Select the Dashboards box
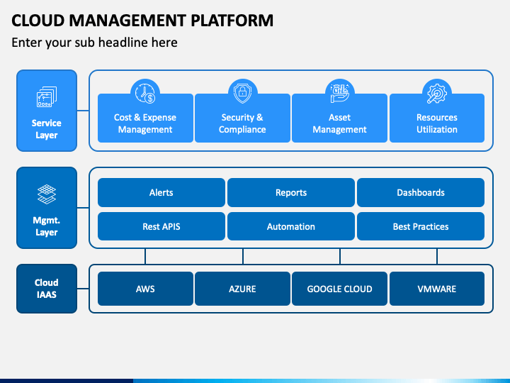This screenshot has height=383, width=510. coord(420,192)
